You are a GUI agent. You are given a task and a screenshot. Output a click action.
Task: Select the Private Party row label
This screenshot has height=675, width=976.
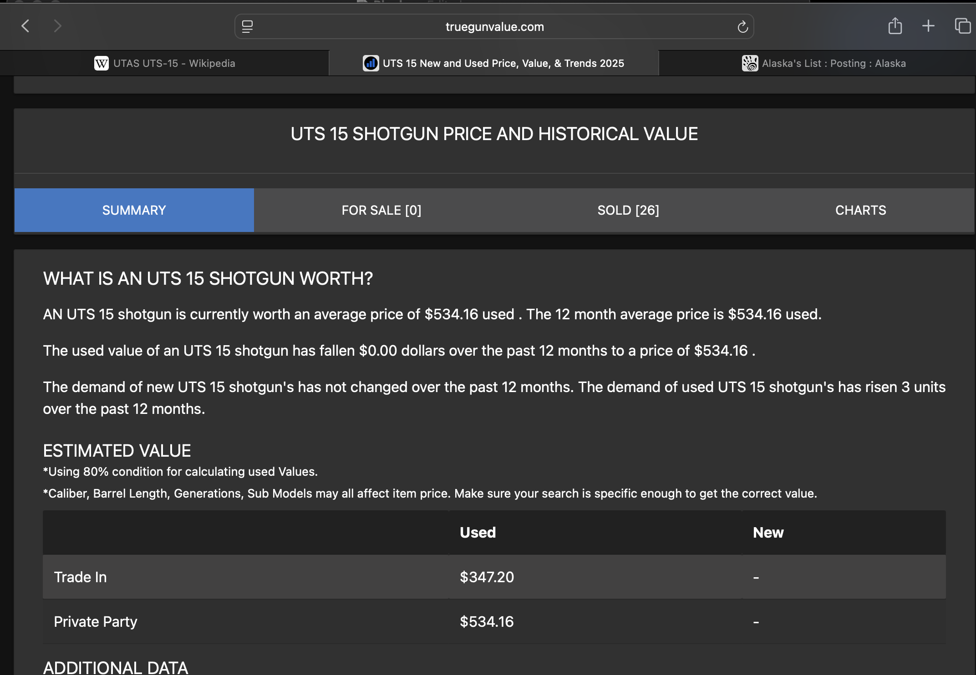click(96, 621)
